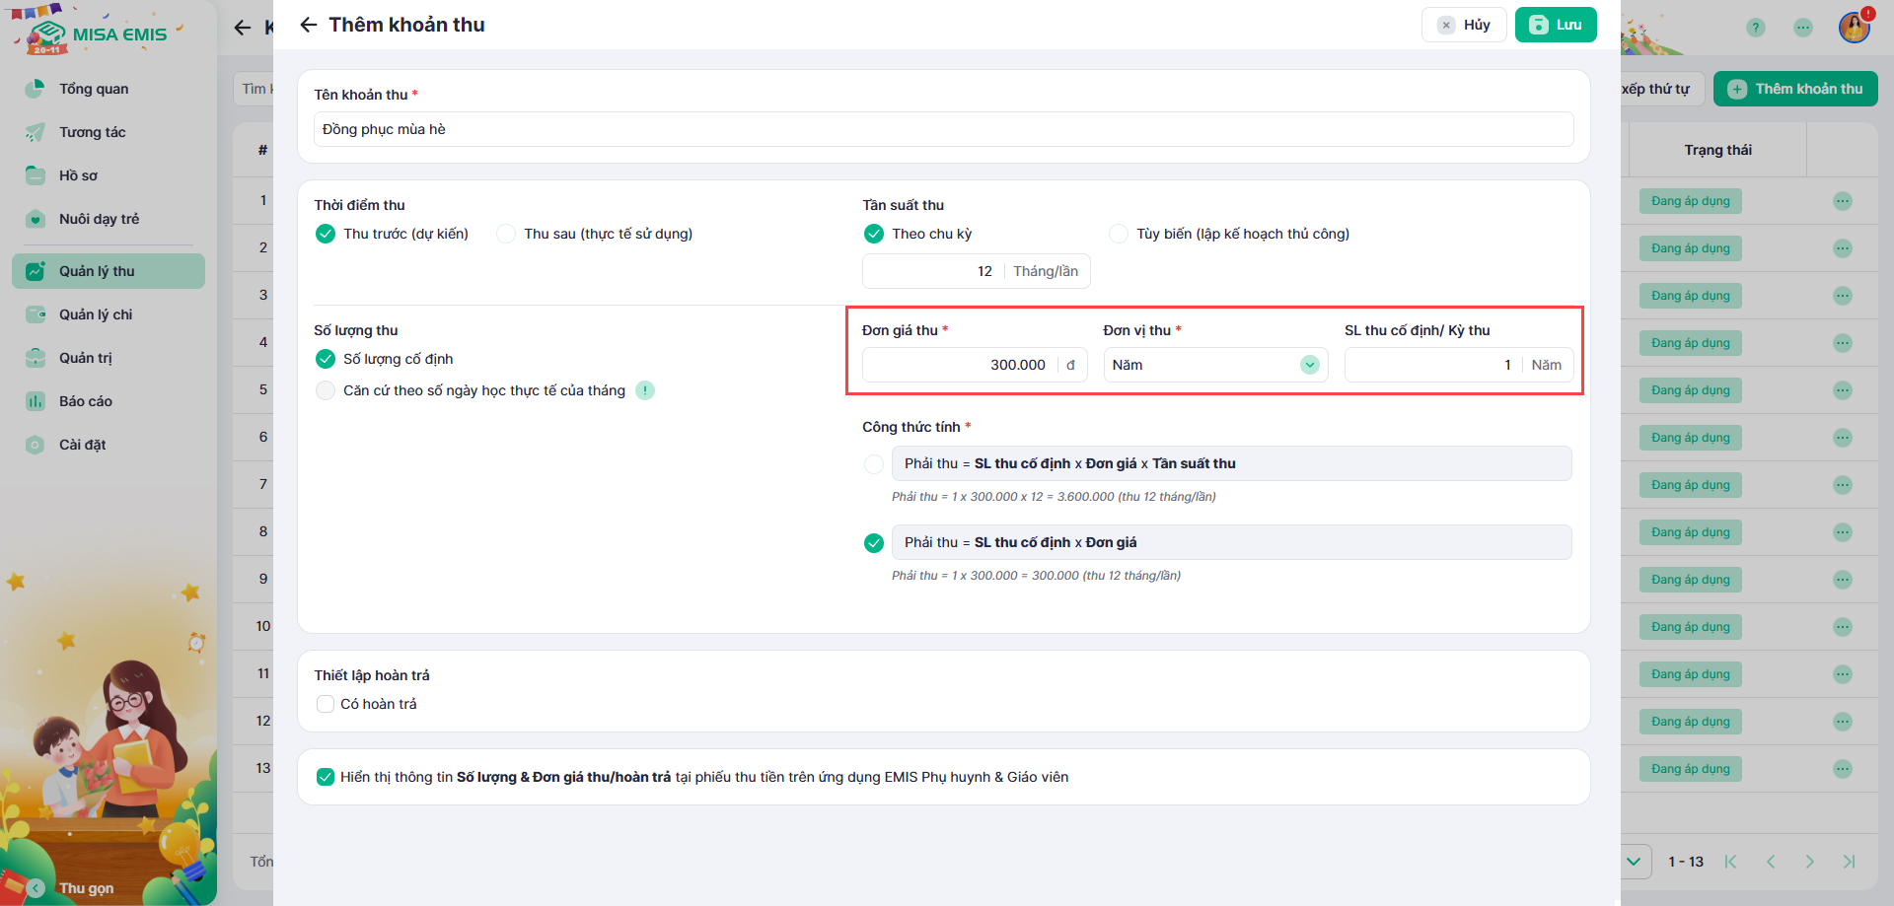Go to the next page arrow in pagination

(x=1809, y=862)
